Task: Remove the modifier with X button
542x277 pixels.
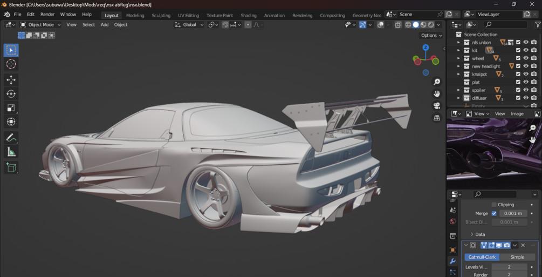Action: point(523,245)
